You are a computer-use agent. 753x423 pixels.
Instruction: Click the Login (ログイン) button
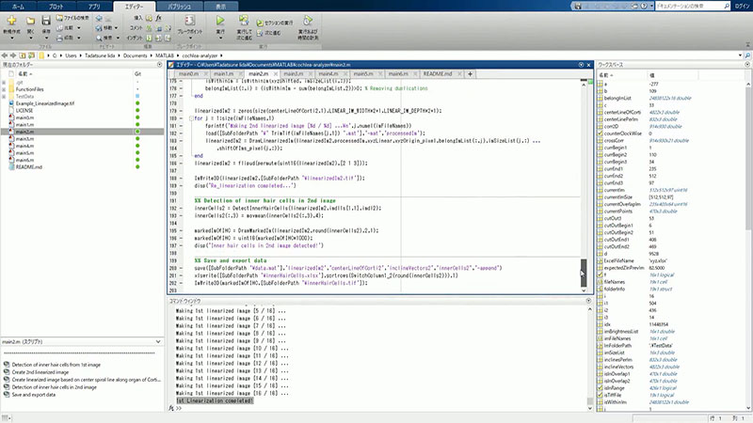pos(742,6)
